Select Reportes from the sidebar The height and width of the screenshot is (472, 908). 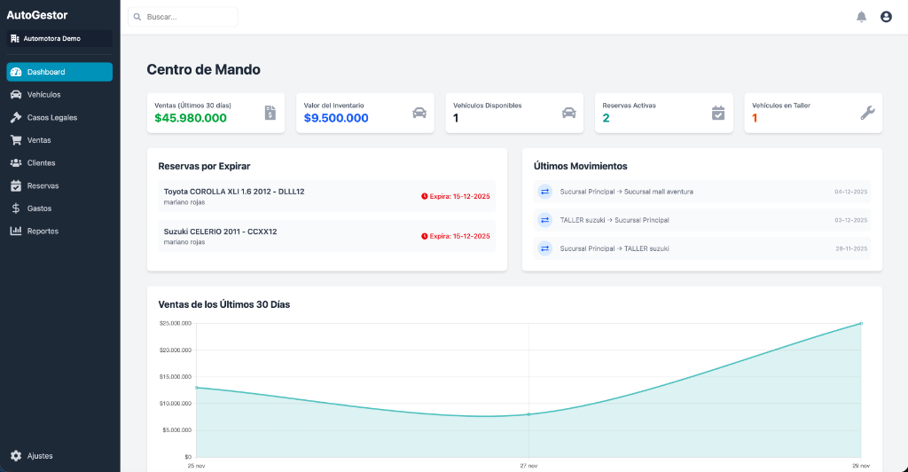click(x=43, y=232)
